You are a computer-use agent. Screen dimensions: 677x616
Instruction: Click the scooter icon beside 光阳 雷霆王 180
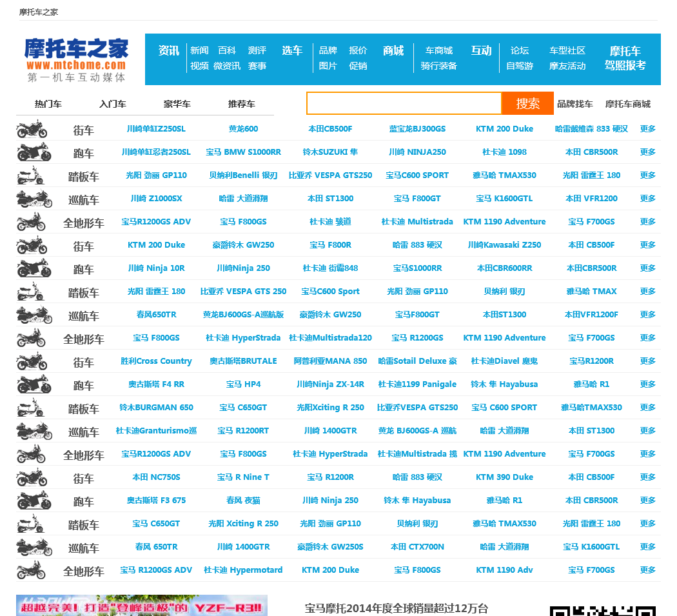tap(30, 292)
